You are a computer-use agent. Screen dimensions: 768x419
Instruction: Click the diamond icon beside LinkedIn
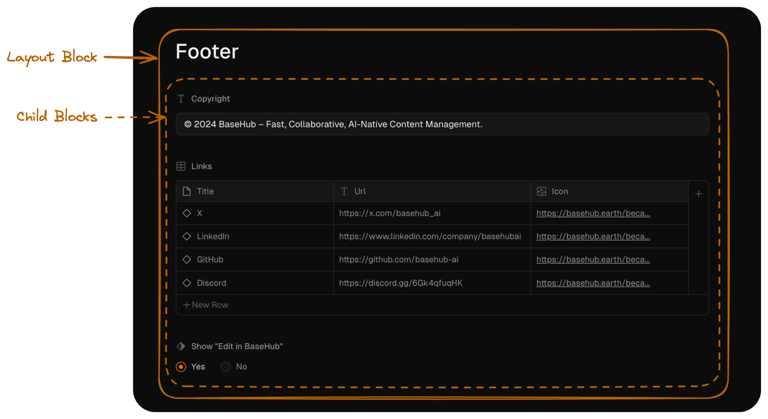click(x=187, y=237)
